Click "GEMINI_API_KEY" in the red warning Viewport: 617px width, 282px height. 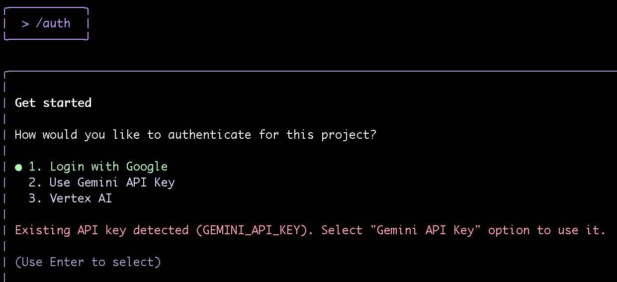coord(252,230)
